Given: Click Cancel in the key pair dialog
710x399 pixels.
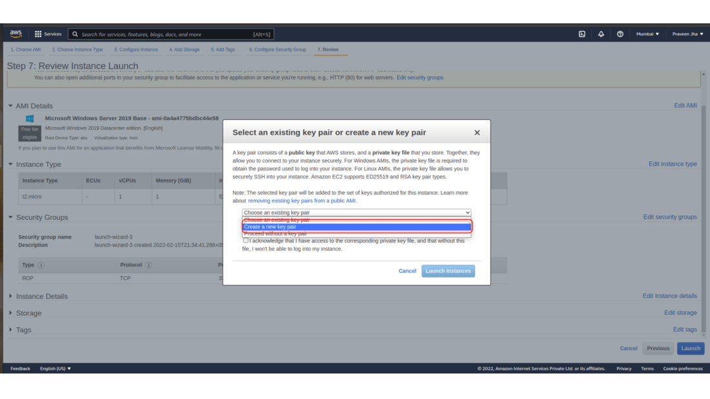Looking at the screenshot, I should point(407,271).
